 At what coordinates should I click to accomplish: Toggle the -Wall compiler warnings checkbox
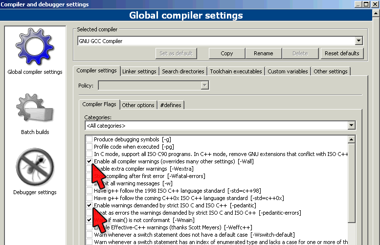[x=89, y=161]
